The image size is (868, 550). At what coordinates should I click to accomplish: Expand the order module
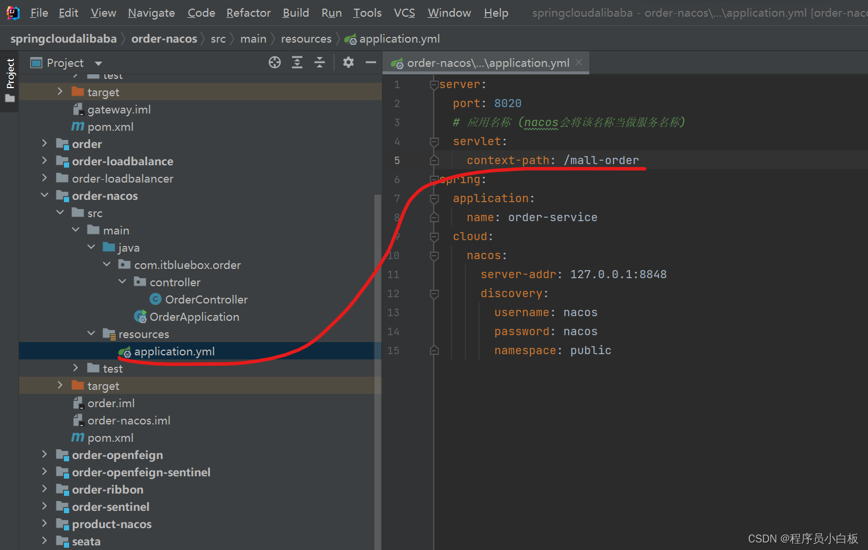pos(44,143)
